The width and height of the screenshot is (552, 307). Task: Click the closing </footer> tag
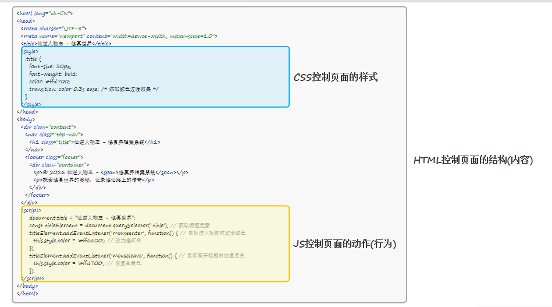pos(37,195)
